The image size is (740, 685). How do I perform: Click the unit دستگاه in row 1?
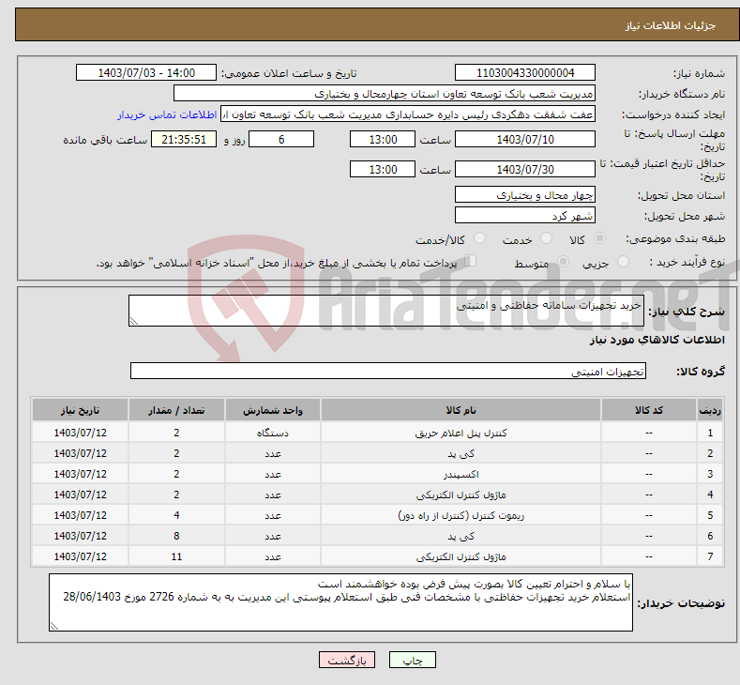(x=273, y=433)
